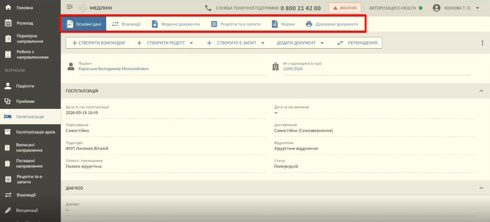Click support number 0 800 21 42 00
Screen dimensions: 490x222
pyautogui.click(x=301, y=8)
